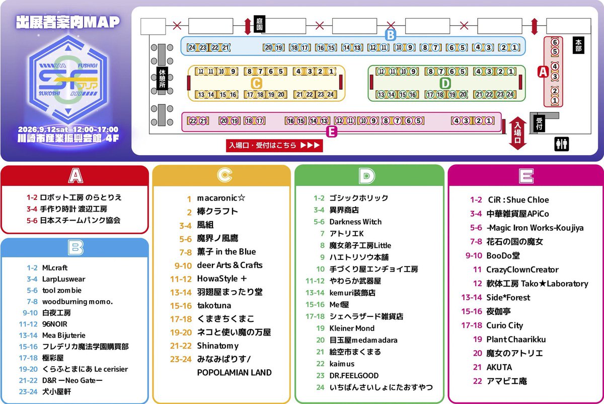Select 棒クラフト entry
The width and height of the screenshot is (604, 404).
coord(217,212)
